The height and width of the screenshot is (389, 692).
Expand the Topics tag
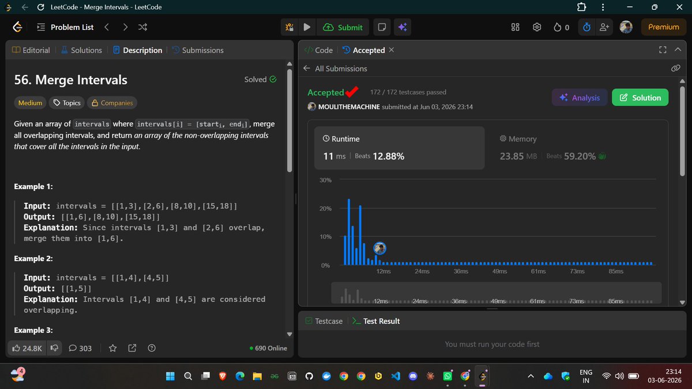(66, 103)
